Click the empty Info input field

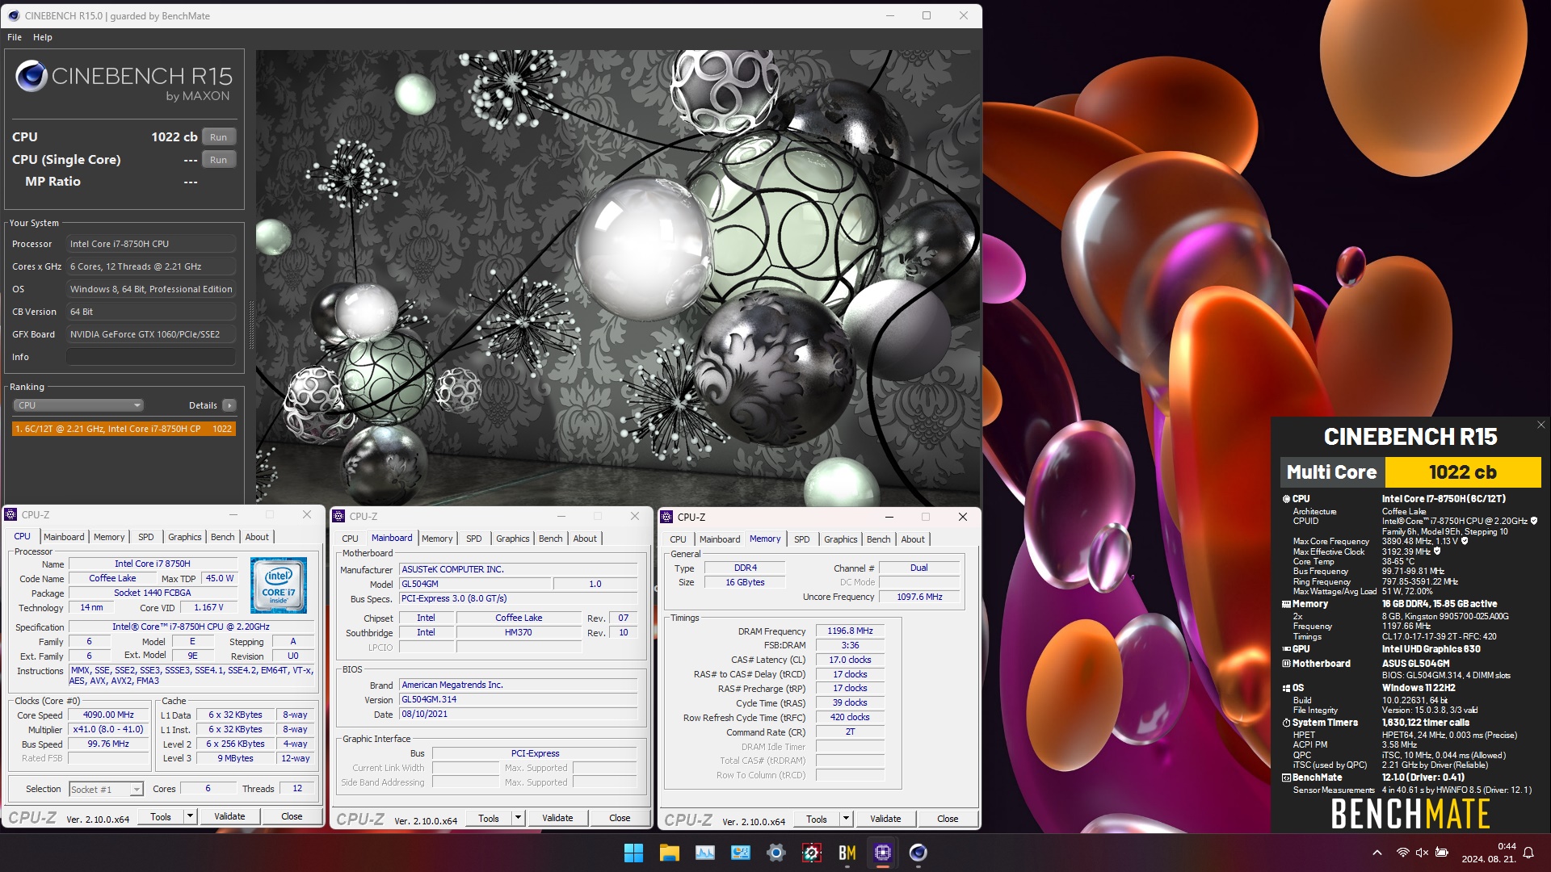(151, 357)
